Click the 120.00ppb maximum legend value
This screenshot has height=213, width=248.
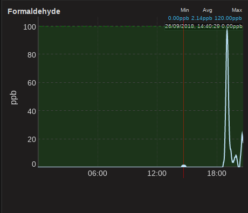tap(228, 18)
